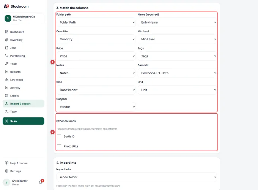This screenshot has width=258, height=190.
Task: Open the Reports menu item
Action: point(24,72)
